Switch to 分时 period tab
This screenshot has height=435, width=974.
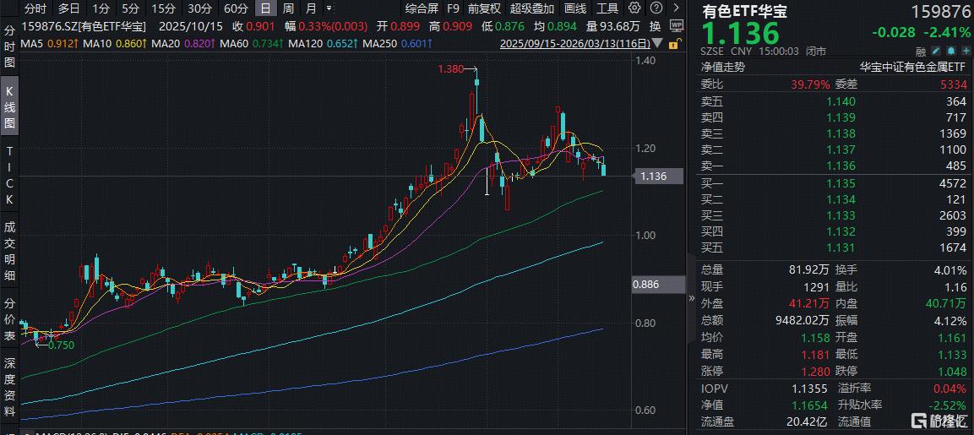coord(35,8)
